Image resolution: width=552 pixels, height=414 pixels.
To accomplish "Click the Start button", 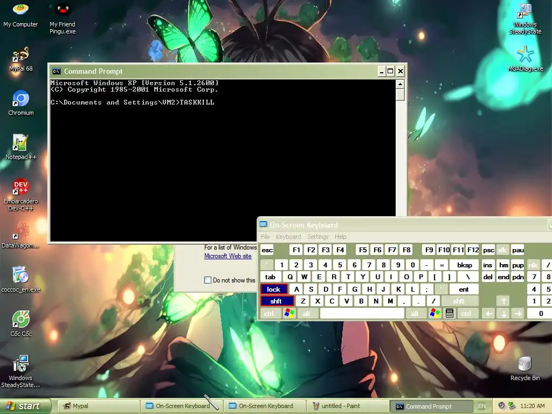I will (25, 406).
